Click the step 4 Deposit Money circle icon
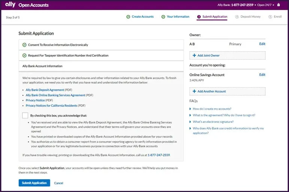Screen dimensions: 289x192 click(237, 17)
